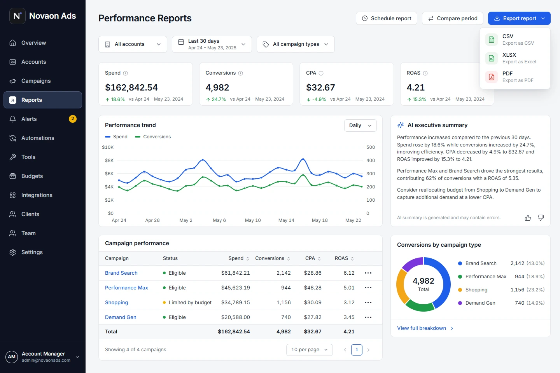Click the Compare period button

coord(453,18)
